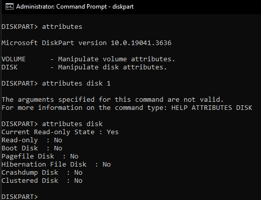Click the 'Read-only : No' line
The width and height of the screenshot is (261, 200).
pos(32,140)
